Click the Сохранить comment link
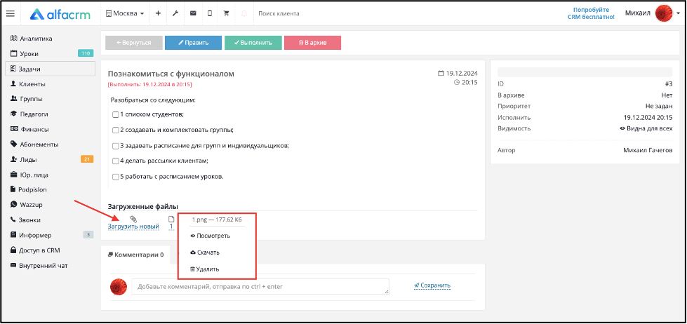The width and height of the screenshot is (687, 324). coord(432,285)
